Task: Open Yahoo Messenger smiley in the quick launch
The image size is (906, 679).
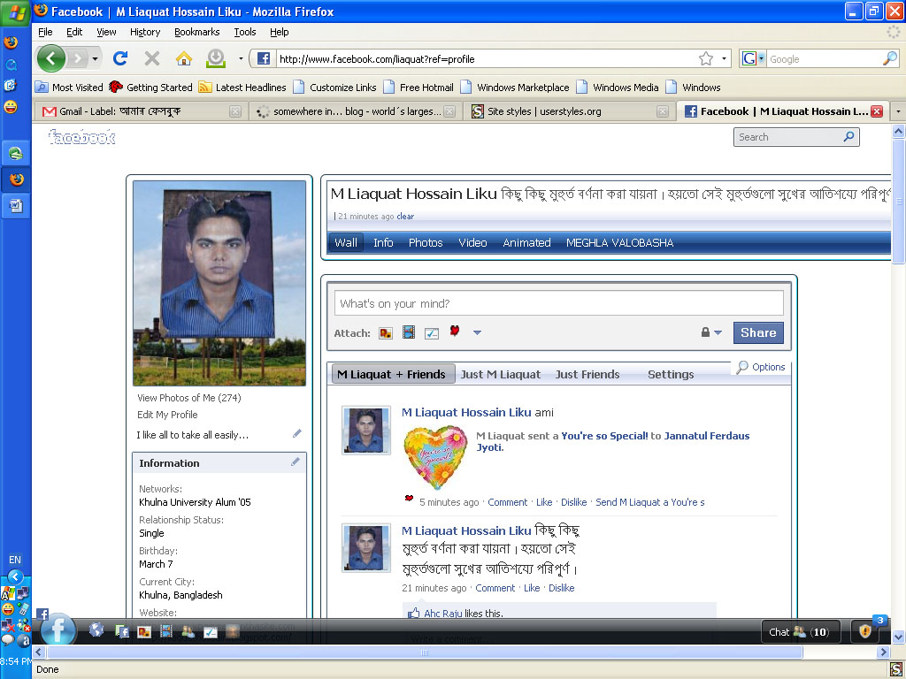Action: (11, 107)
